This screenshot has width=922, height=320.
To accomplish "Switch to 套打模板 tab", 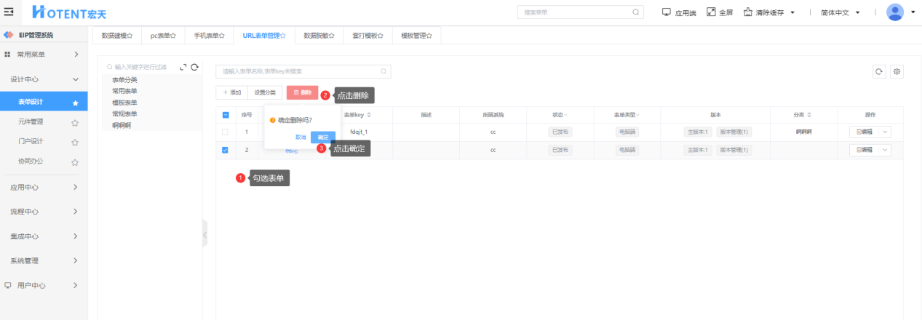I will [x=367, y=35].
